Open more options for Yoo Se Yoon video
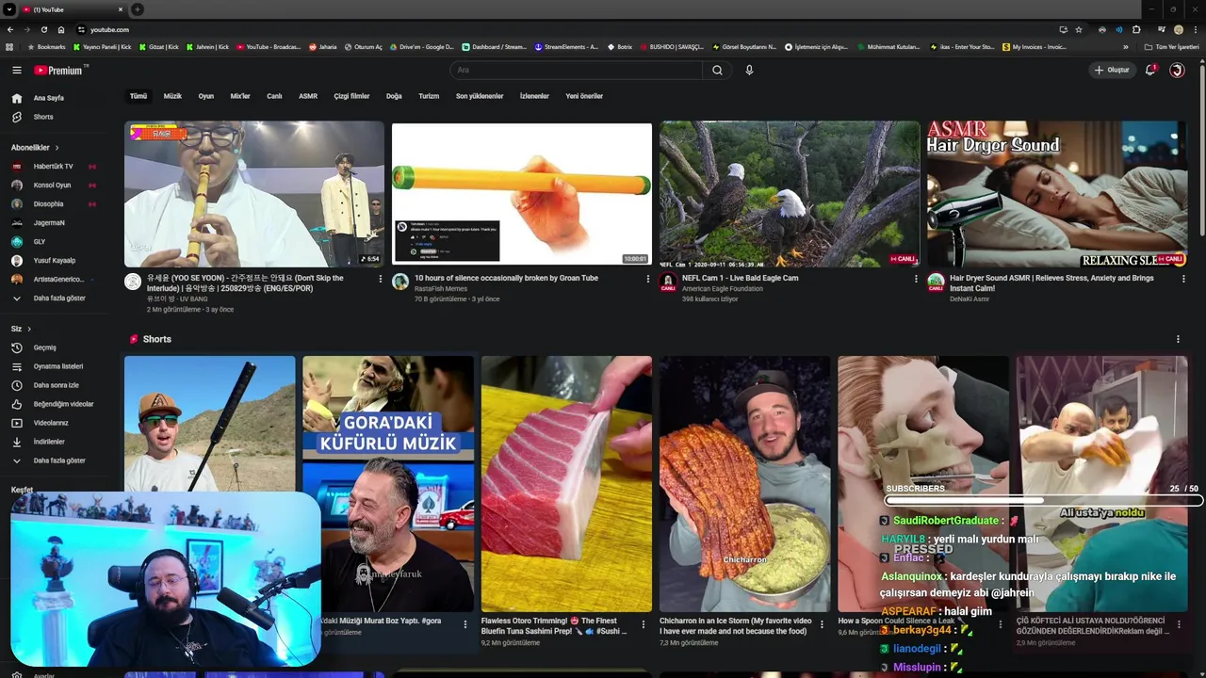The width and height of the screenshot is (1206, 678). click(381, 279)
